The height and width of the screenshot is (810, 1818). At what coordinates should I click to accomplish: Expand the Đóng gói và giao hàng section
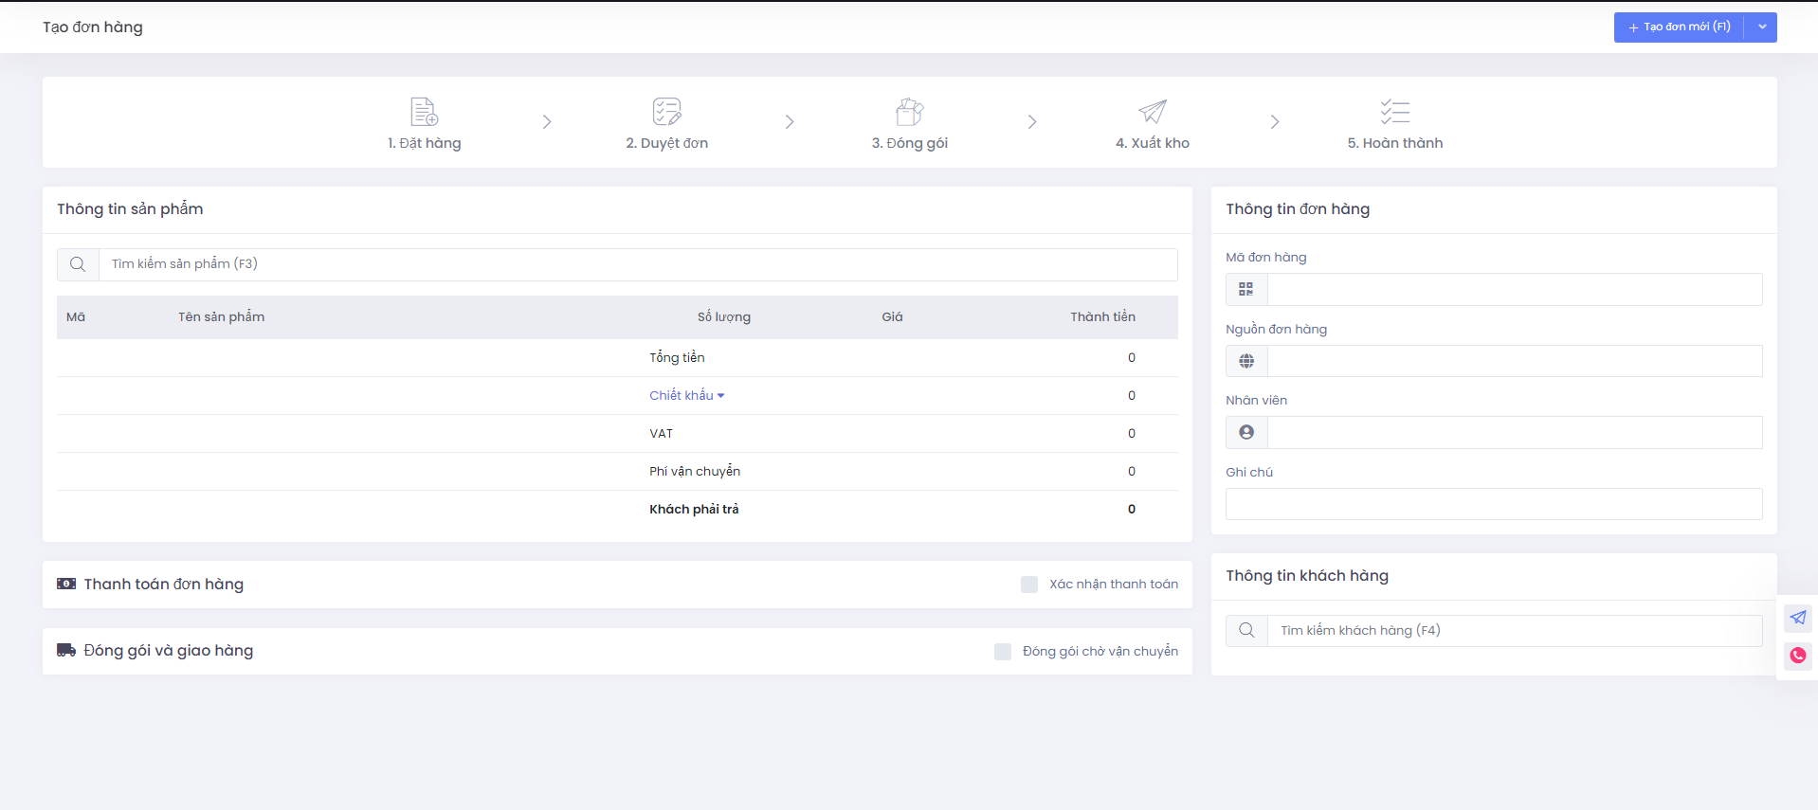pos(168,651)
